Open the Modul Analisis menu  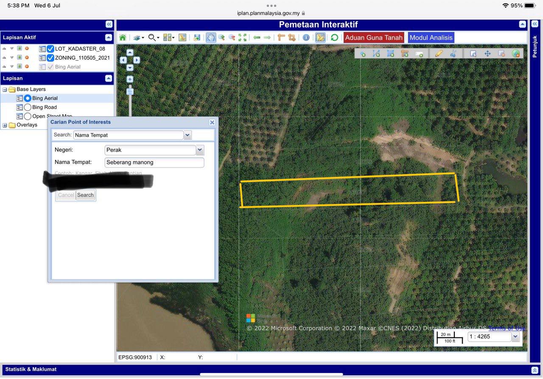pyautogui.click(x=431, y=38)
